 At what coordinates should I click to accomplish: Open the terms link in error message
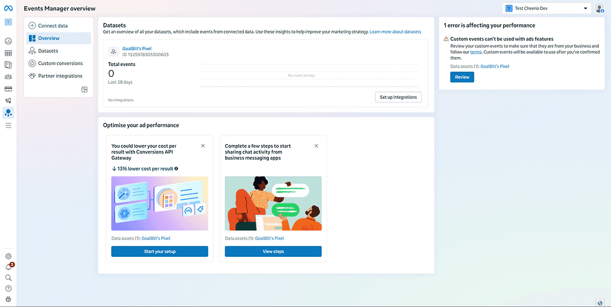click(476, 52)
